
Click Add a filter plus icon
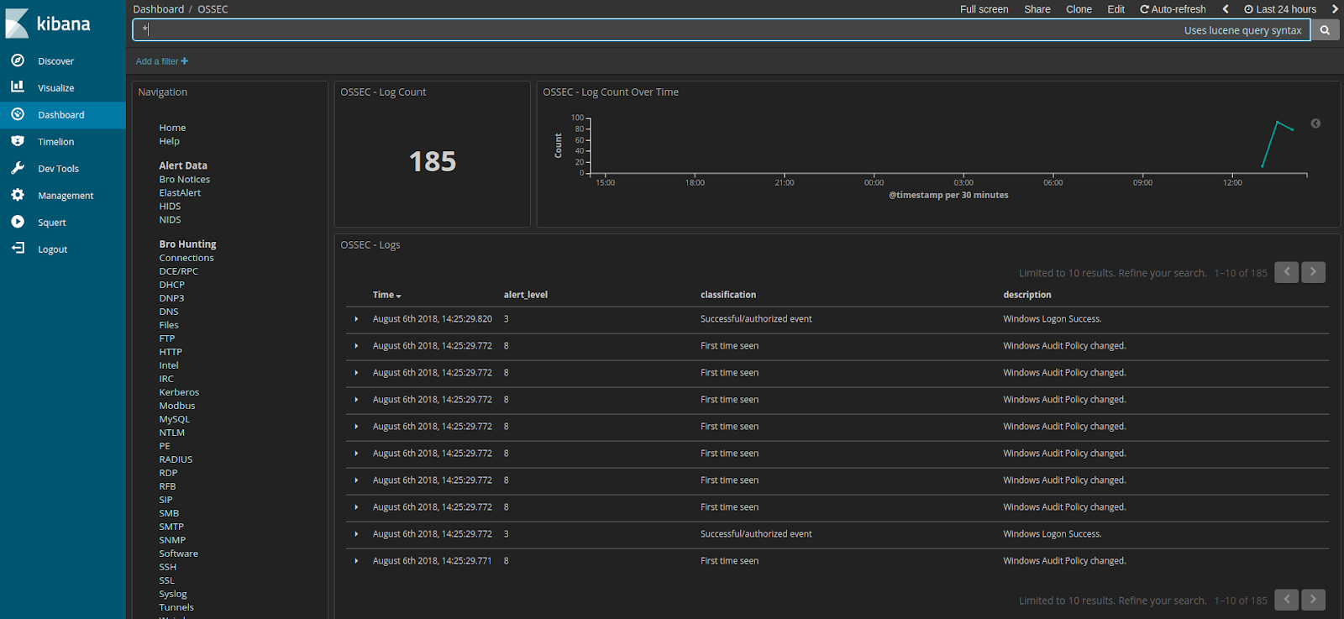coord(184,61)
